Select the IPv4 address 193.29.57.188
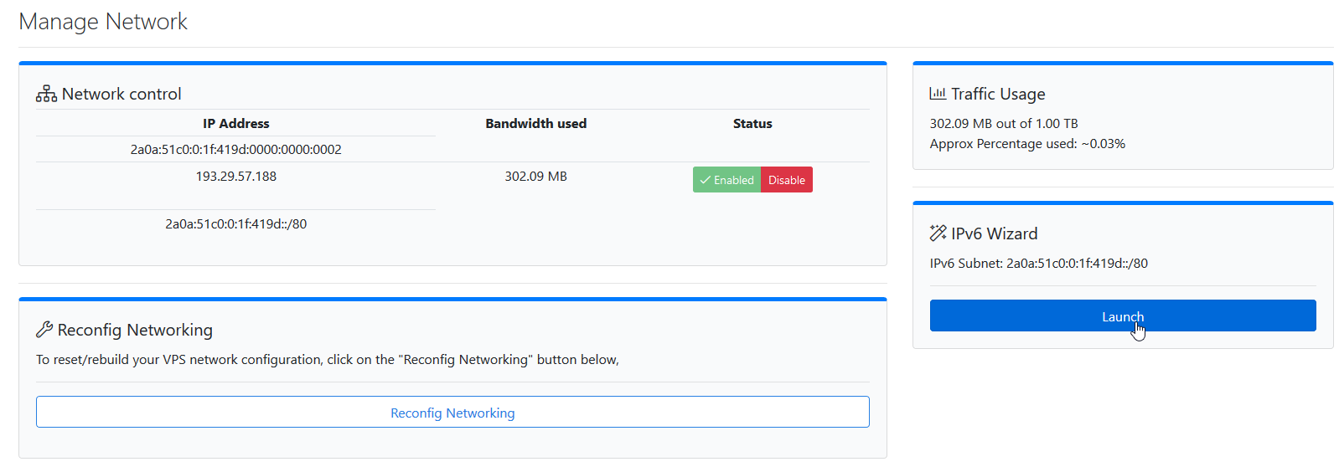 click(236, 177)
